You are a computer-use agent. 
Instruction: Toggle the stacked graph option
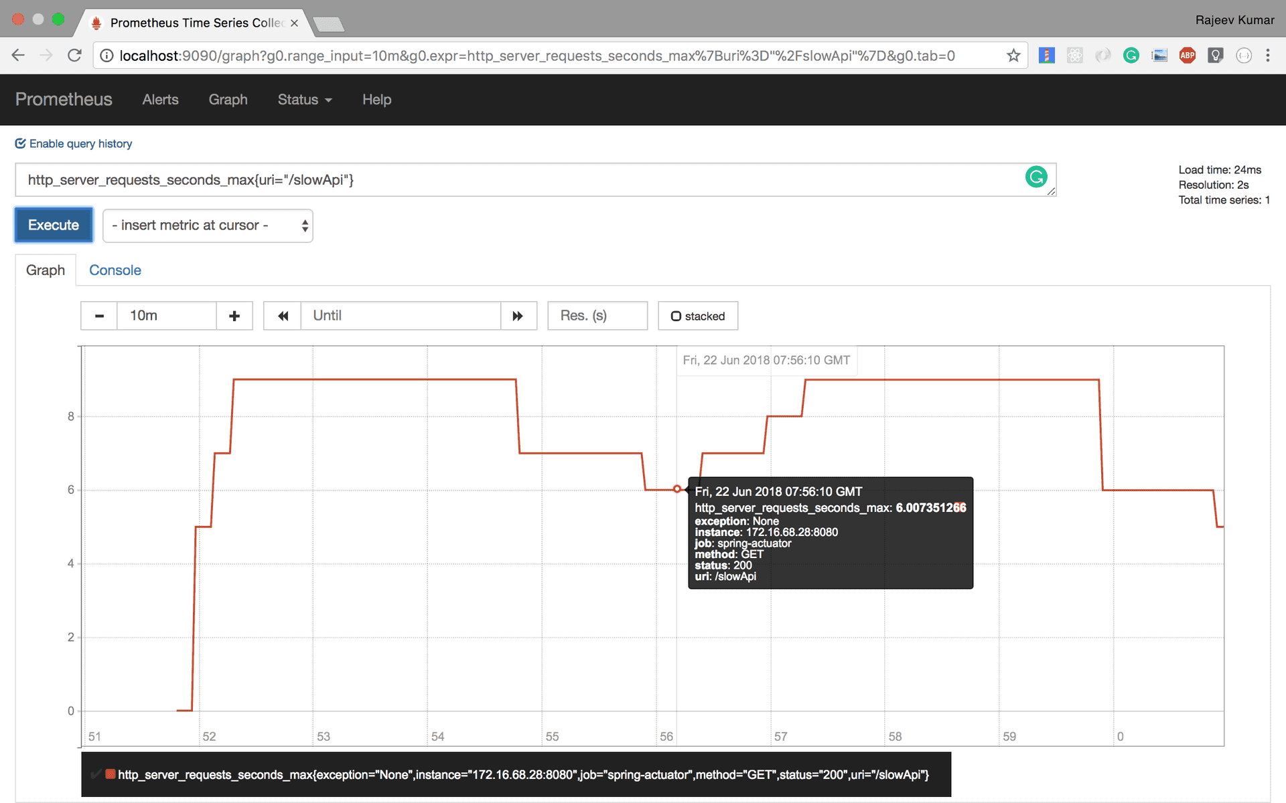click(697, 316)
